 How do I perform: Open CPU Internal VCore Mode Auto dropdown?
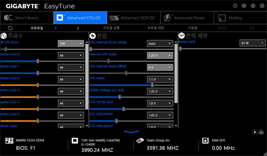tap(160, 43)
